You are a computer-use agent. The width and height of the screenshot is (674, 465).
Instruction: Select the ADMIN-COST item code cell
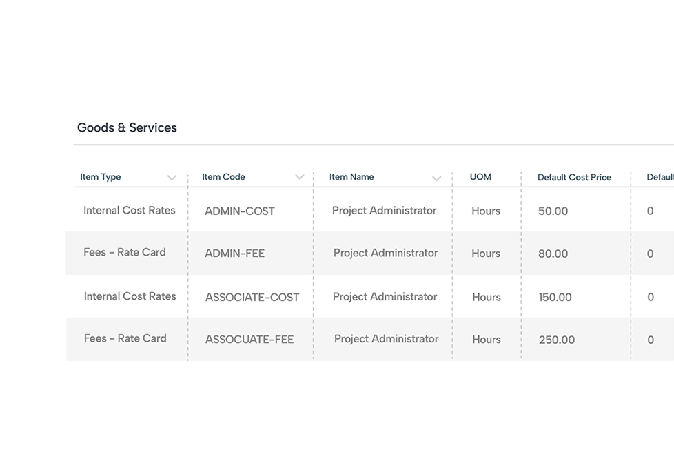point(240,211)
